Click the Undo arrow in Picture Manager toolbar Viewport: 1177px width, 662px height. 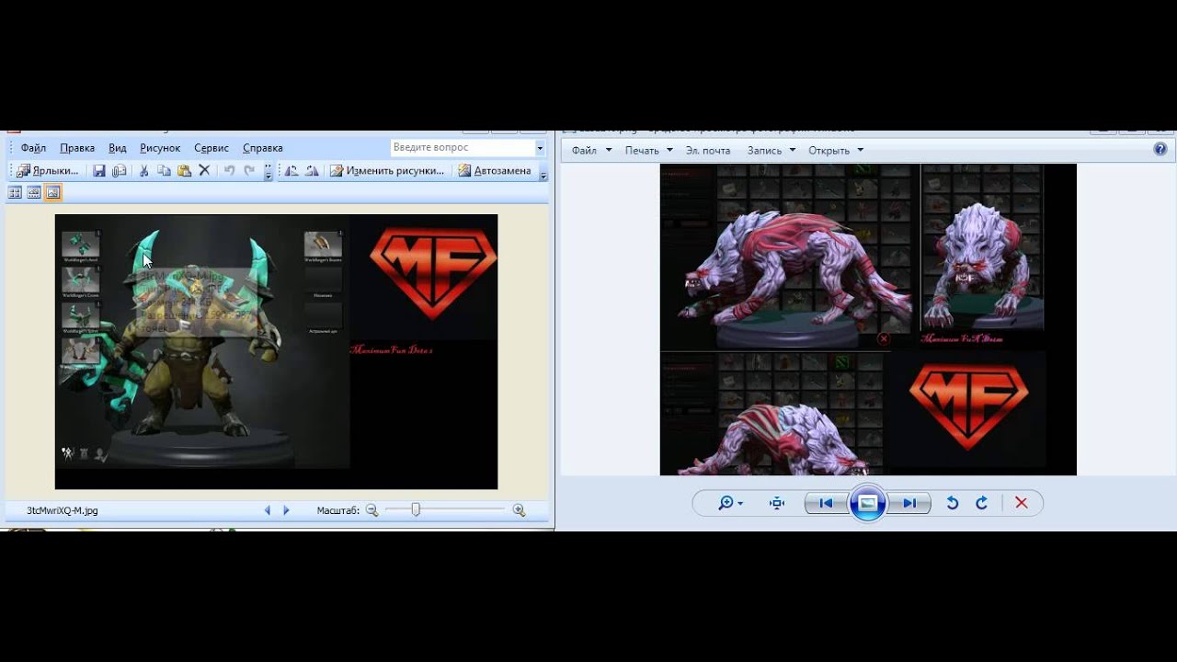coord(229,171)
